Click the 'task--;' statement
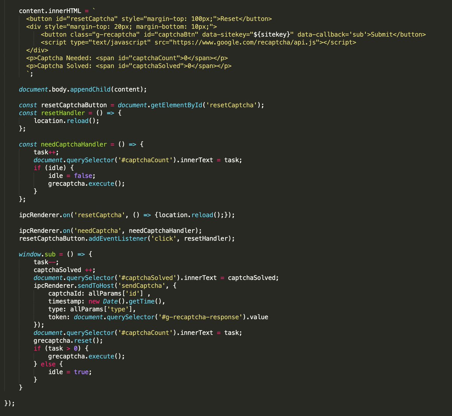 [46, 262]
